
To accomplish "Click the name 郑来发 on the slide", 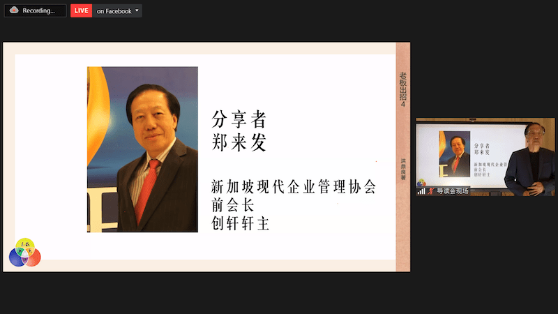I will pos(239,143).
